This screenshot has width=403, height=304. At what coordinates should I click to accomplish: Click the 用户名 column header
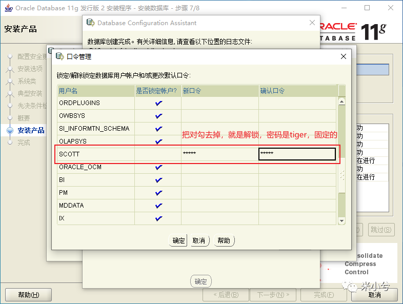(96, 91)
